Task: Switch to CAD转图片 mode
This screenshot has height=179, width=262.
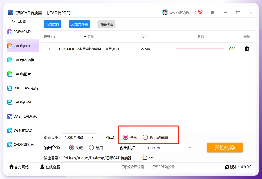Action: (x=23, y=74)
